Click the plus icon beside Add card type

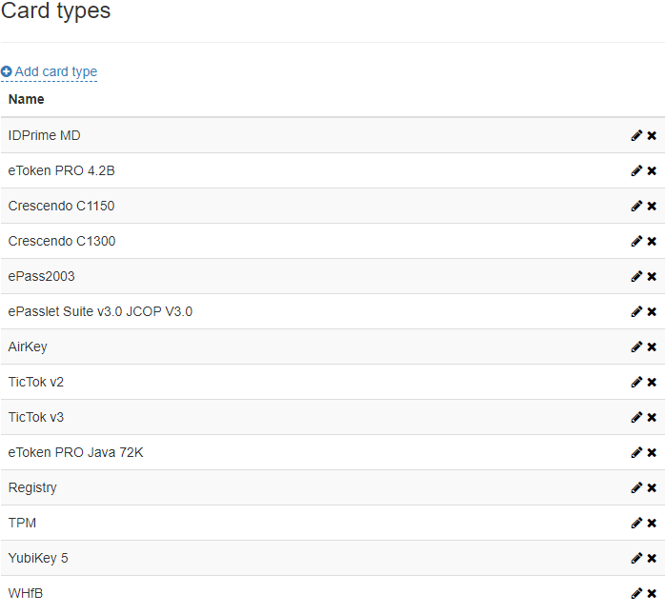coord(7,71)
